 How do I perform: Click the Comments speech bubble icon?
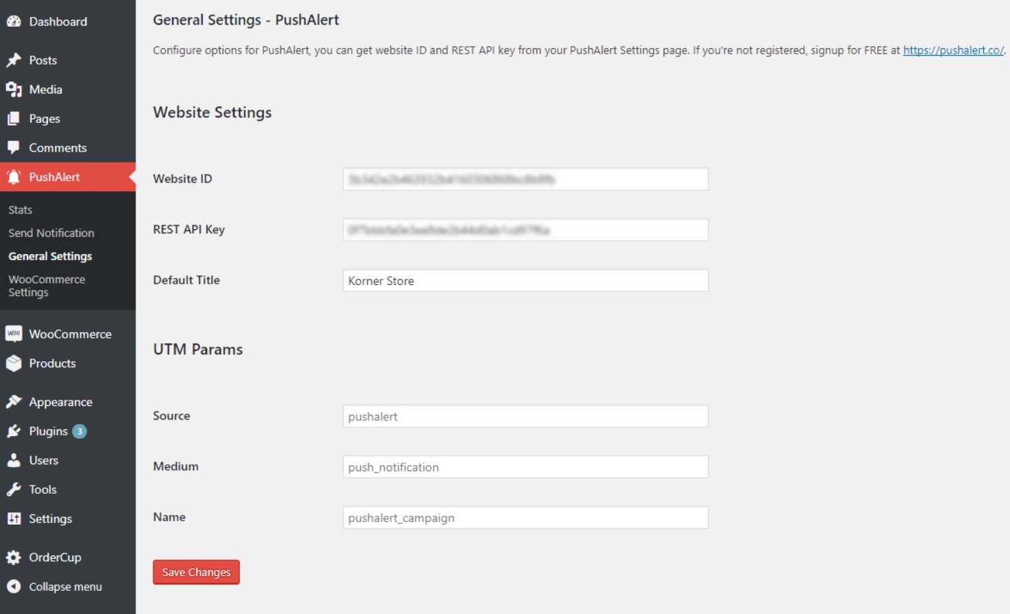[14, 147]
